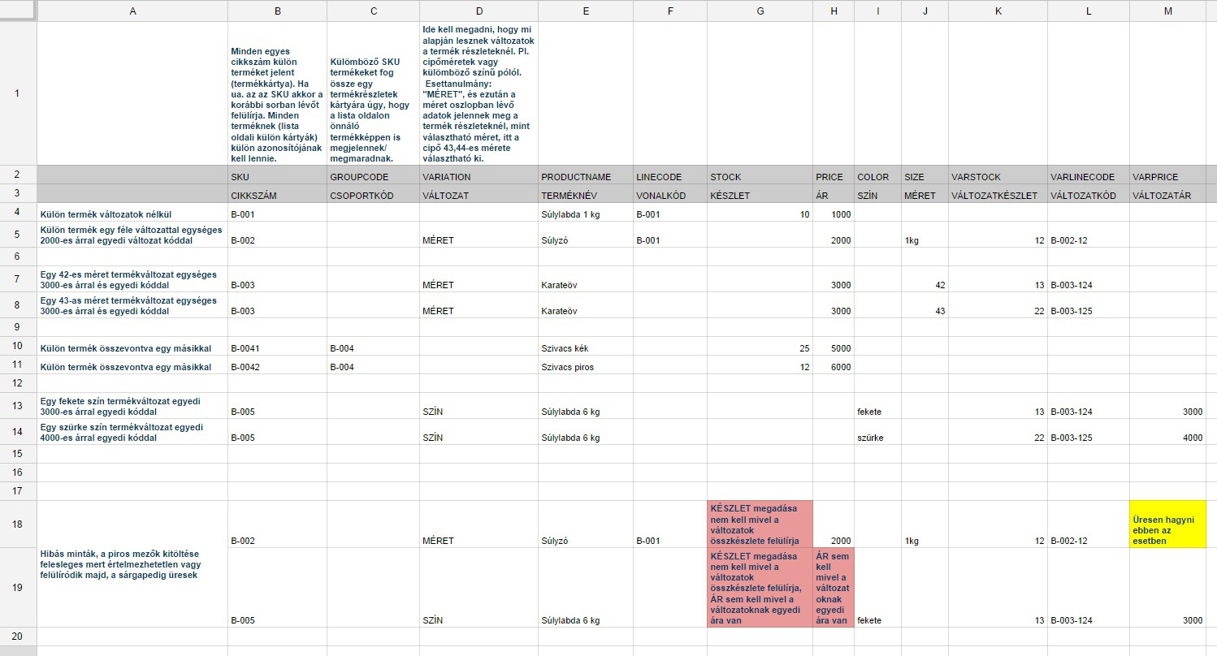The width and height of the screenshot is (1217, 656).
Task: Select the "Szivacs kék" product cell
Action: 585,348
